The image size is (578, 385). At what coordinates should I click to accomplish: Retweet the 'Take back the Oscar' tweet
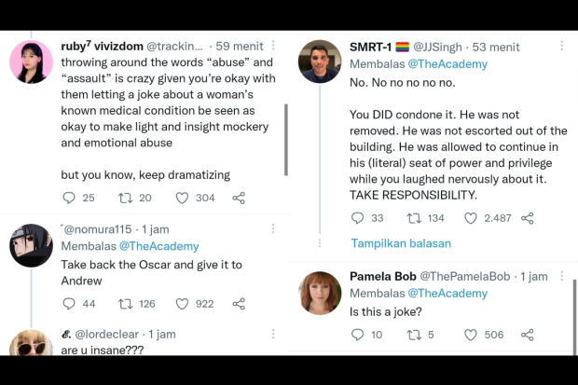123,304
